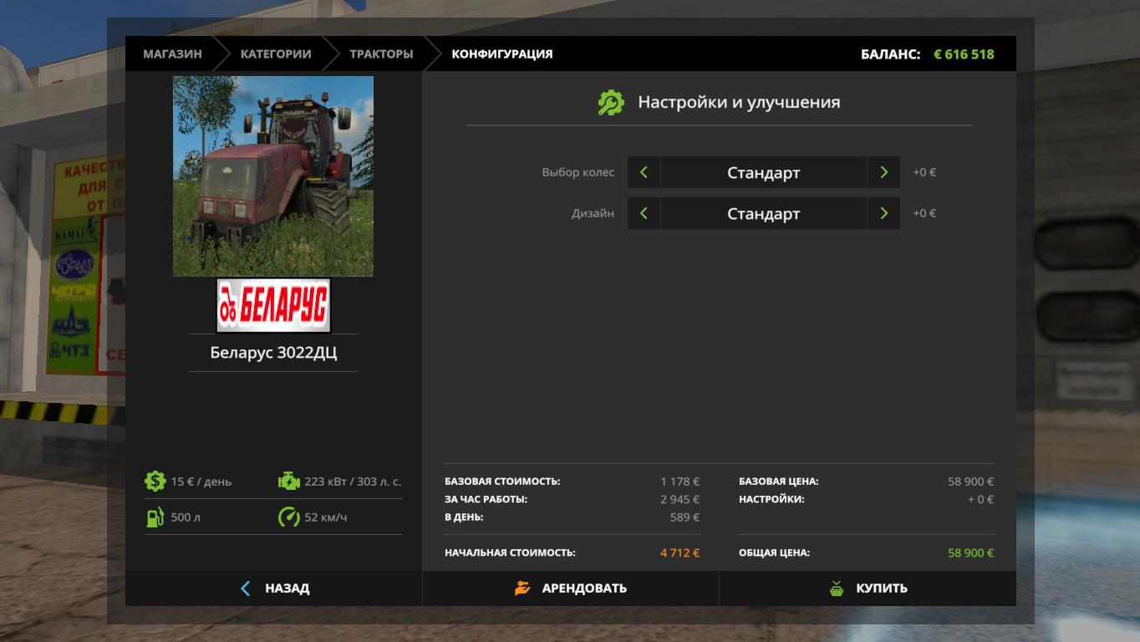Click the daily upkeep cost dollar icon
Viewport: 1140px width, 642px height.
(x=155, y=481)
